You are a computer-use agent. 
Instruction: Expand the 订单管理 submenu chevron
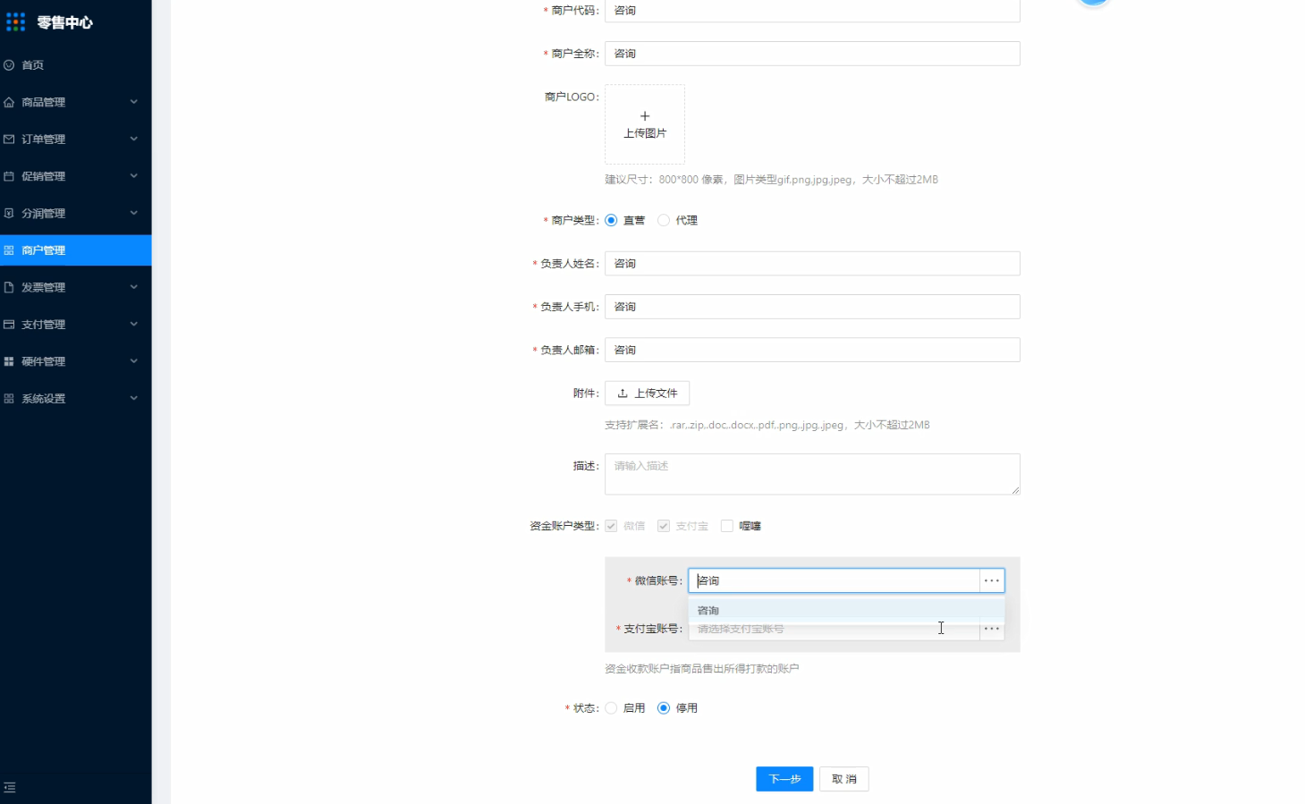coord(134,139)
